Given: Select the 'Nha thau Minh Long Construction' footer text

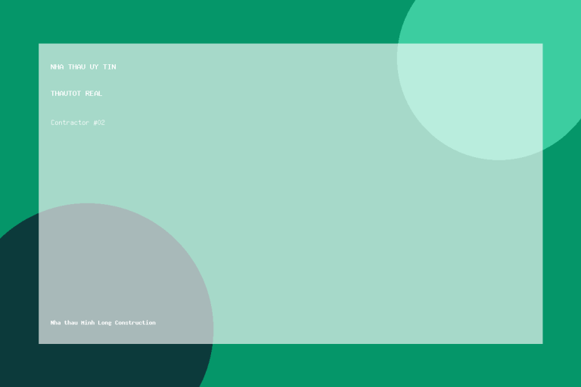Looking at the screenshot, I should coord(103,323).
